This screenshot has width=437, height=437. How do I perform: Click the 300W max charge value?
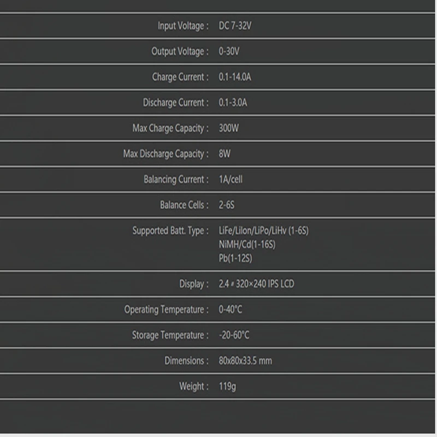pos(228,128)
